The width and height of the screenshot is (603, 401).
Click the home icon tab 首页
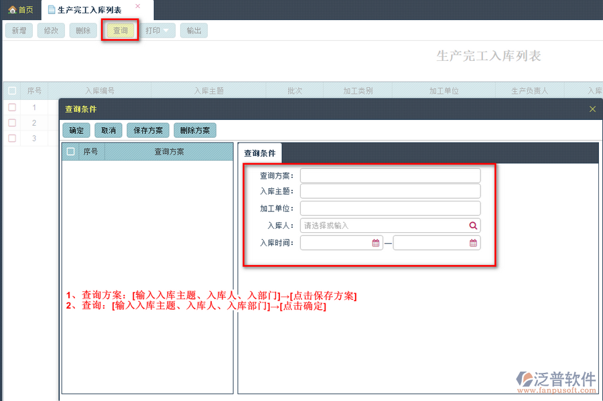pos(21,10)
